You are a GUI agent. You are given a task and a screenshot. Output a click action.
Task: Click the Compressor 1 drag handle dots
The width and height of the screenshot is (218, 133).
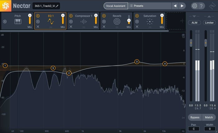click(x=84, y=27)
